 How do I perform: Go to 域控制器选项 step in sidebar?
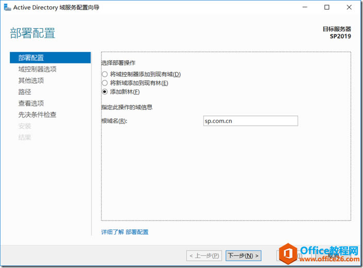[x=37, y=69]
